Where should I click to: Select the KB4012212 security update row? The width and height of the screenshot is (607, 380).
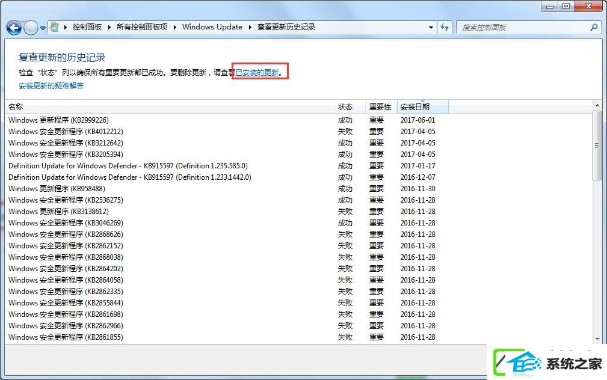point(298,132)
